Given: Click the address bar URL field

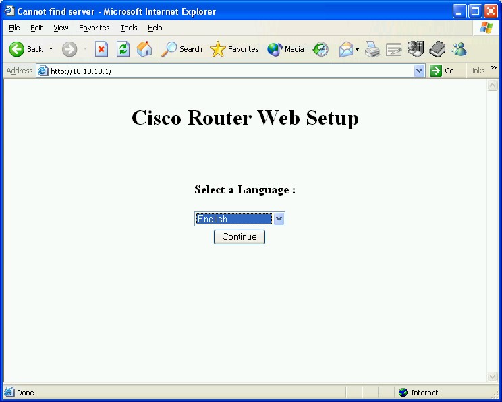Looking at the screenshot, I should tap(231, 71).
